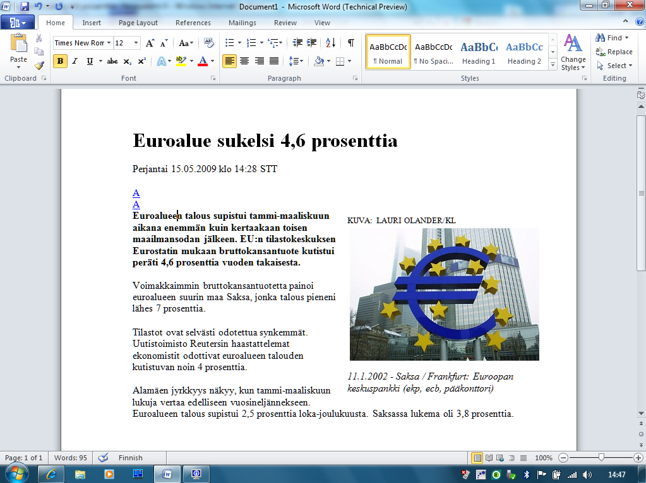Viewport: 646px width, 483px height.
Task: Click the Save icon in quick access toolbar
Action: point(24,6)
